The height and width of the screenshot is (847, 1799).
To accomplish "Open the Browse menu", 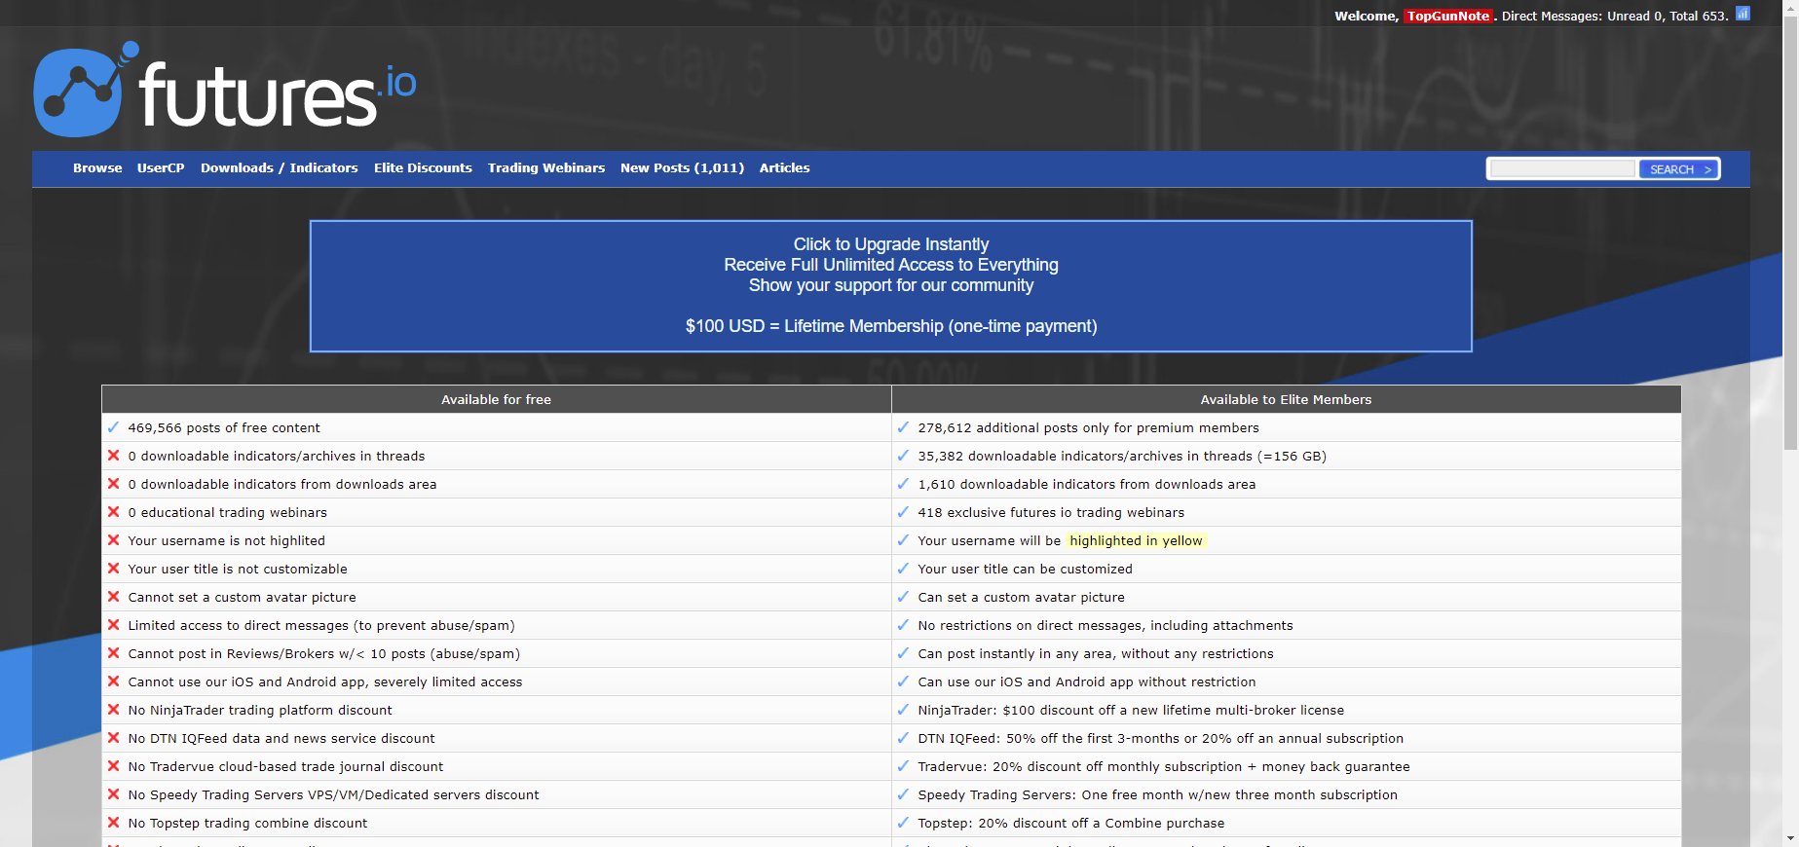I will [x=97, y=168].
